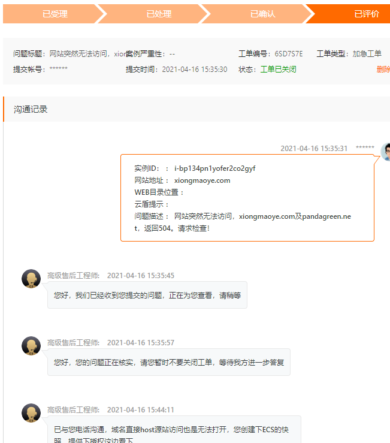Click the red 删除 link

tap(383, 69)
